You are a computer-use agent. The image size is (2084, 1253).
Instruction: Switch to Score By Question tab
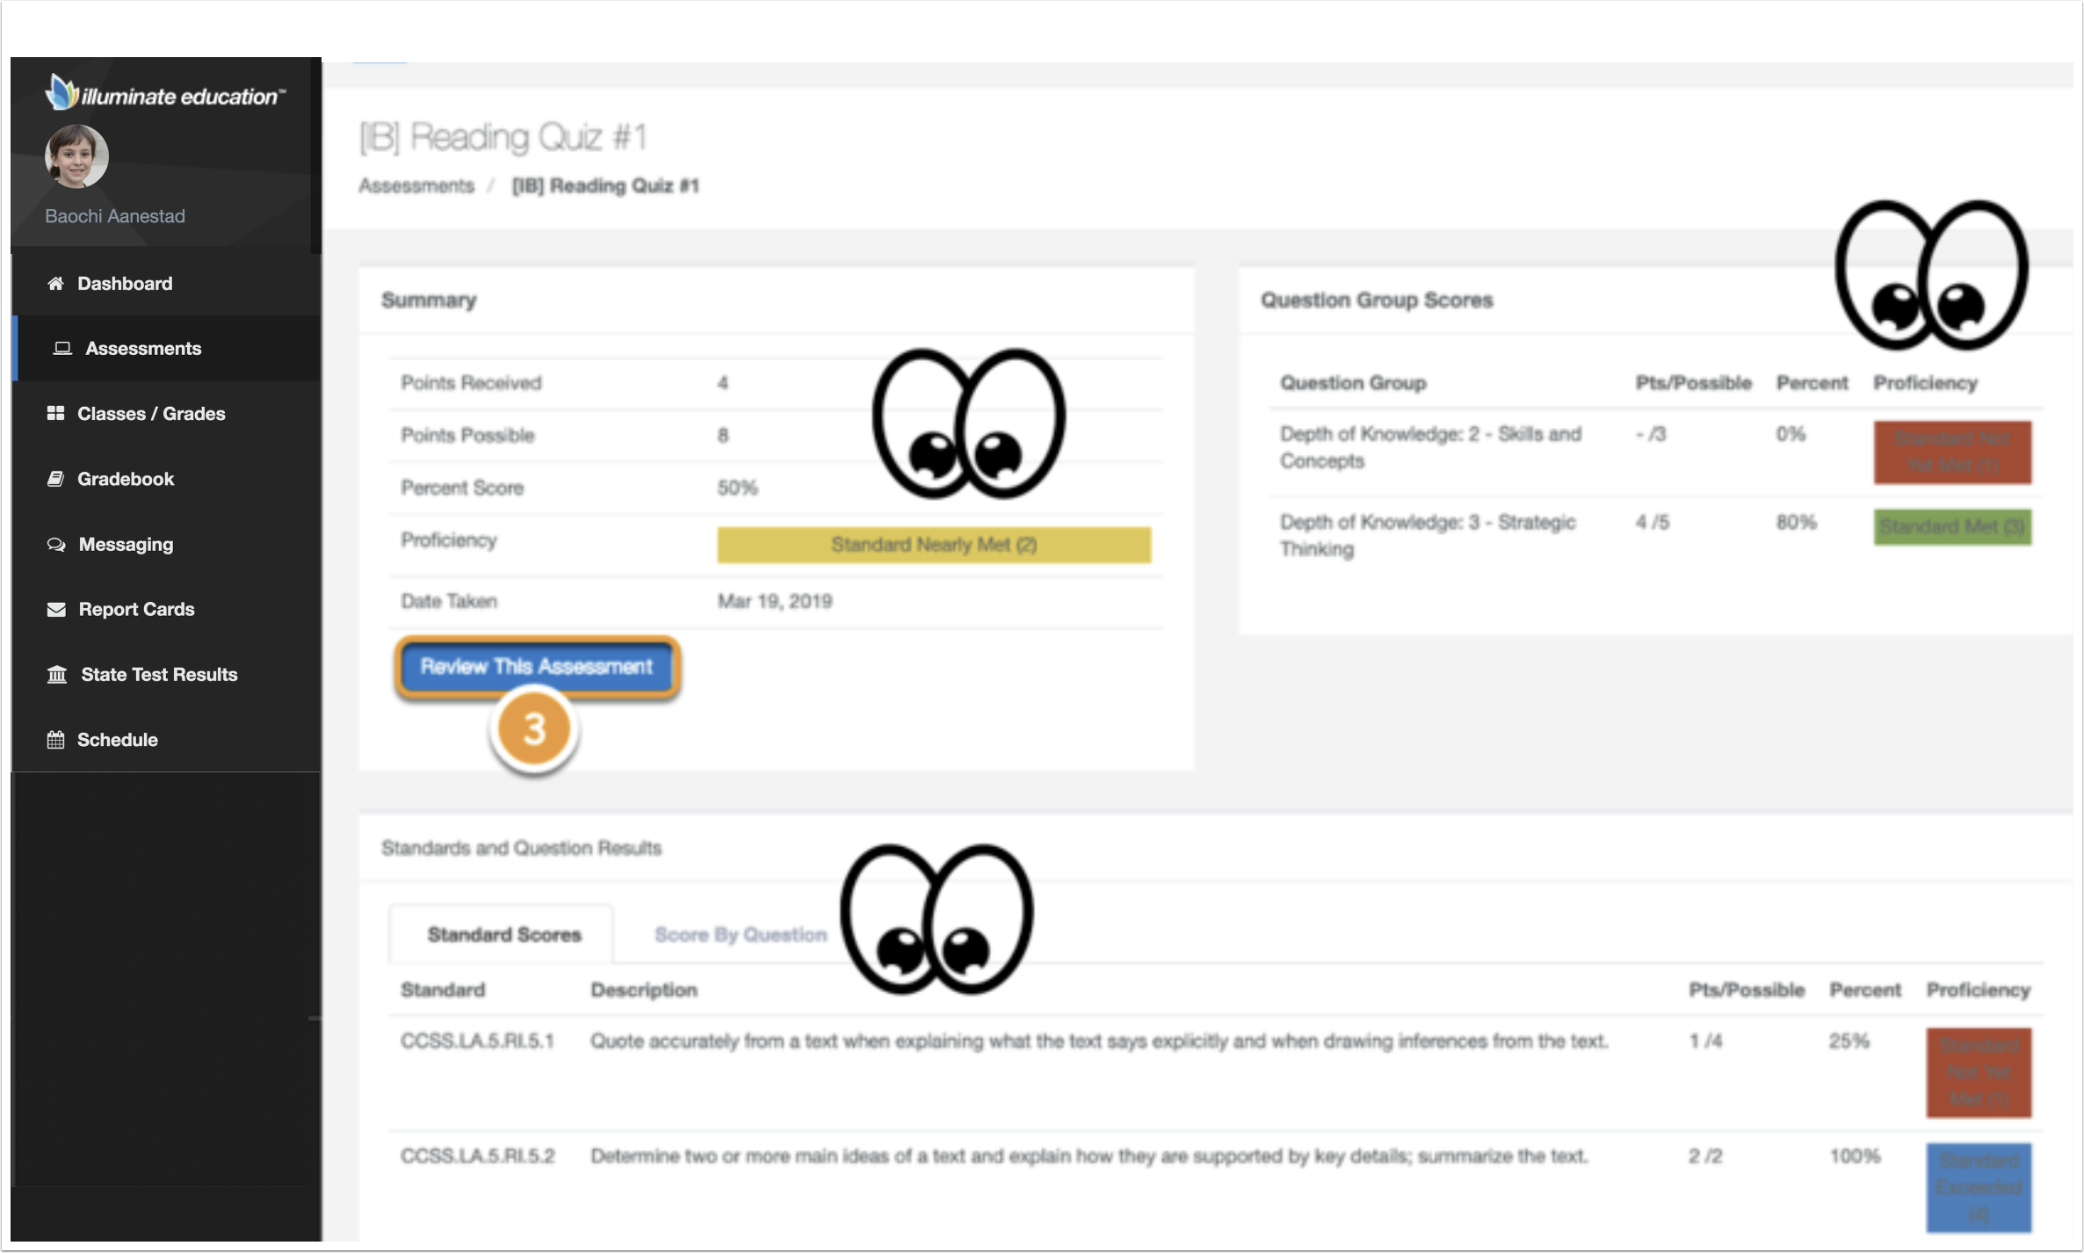742,933
